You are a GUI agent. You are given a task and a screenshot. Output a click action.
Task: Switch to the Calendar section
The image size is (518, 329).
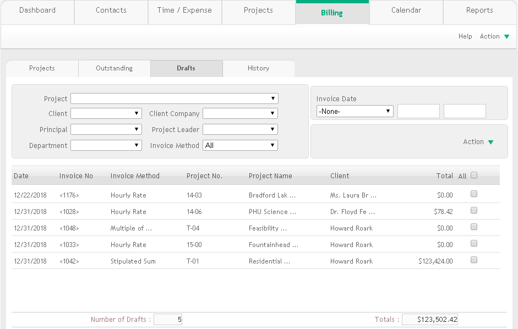pos(406,10)
